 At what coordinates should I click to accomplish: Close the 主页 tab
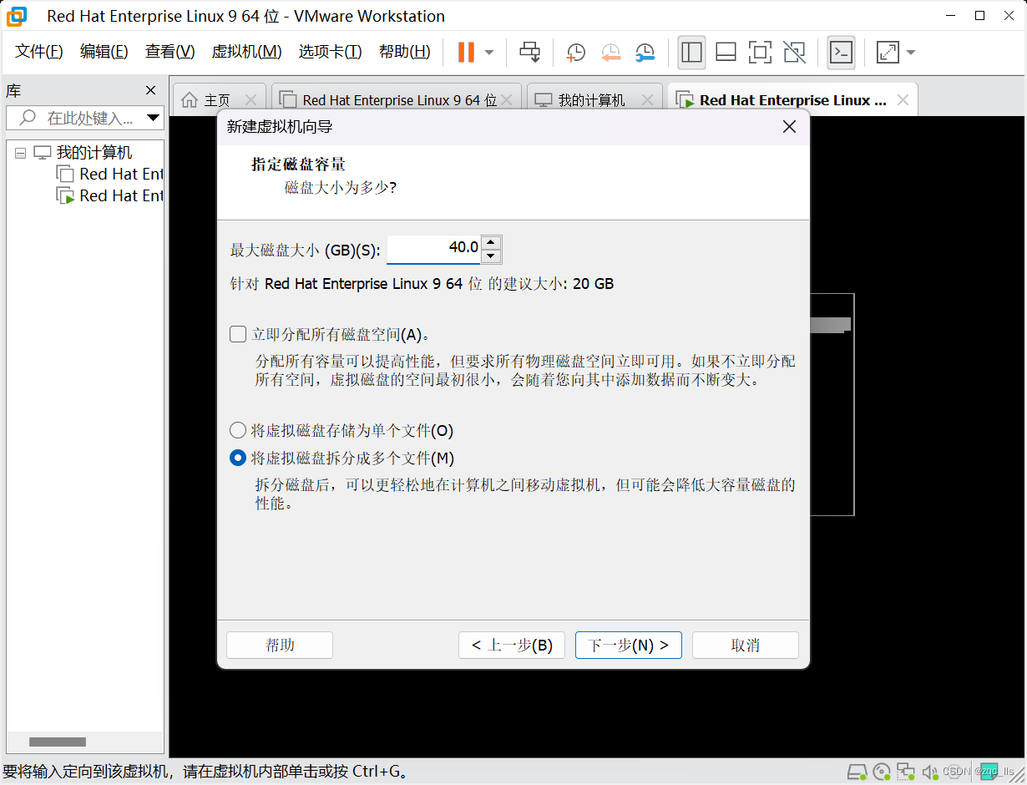pyautogui.click(x=251, y=100)
